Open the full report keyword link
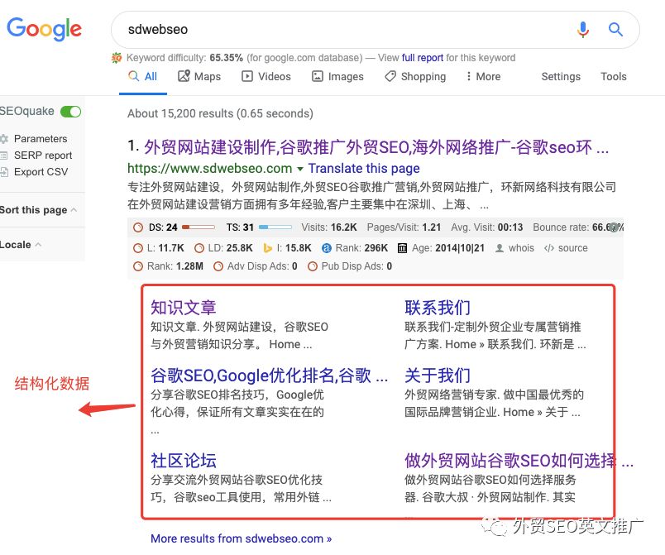This screenshot has height=555, width=665. [423, 58]
